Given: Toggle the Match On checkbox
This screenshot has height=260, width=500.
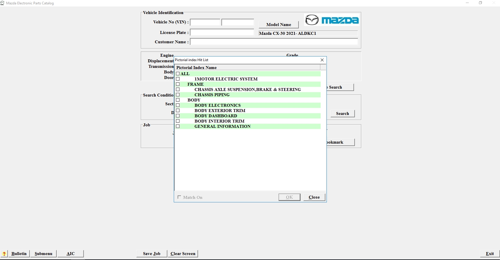Looking at the screenshot, I should 179,197.
